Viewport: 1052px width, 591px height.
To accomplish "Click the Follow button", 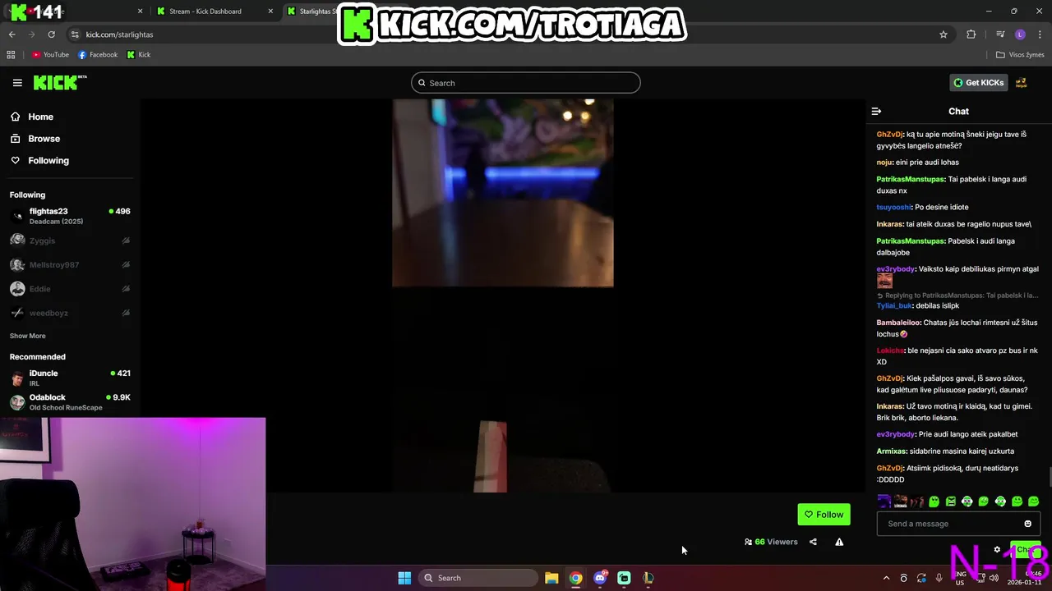I will tap(824, 515).
